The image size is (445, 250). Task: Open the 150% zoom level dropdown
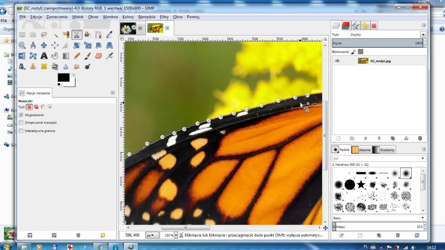pos(176,235)
